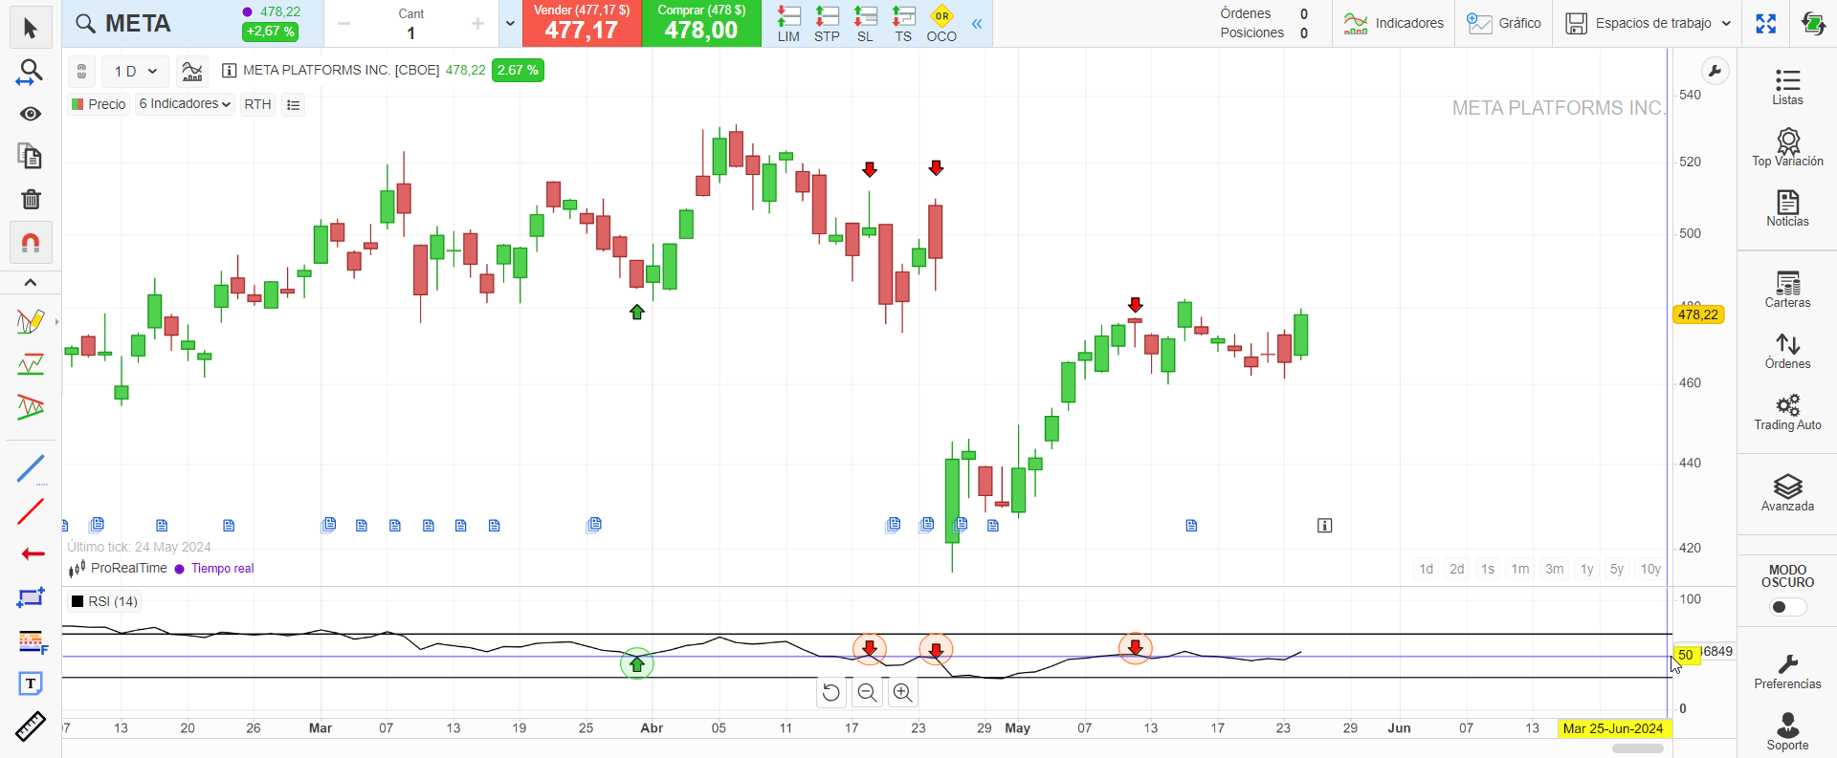Select the ruler measurement tool
The height and width of the screenshot is (758, 1837).
click(x=31, y=726)
